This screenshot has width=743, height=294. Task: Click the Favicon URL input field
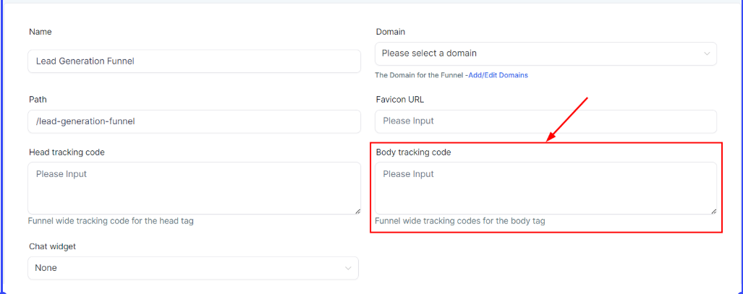(x=545, y=121)
